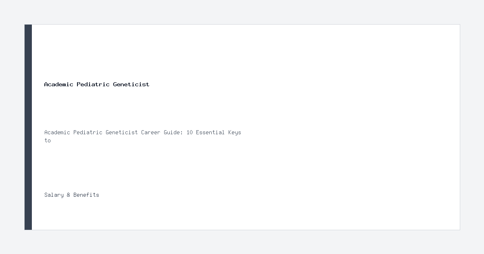Screen dimensions: 484x254
Task: Click the ampersand in Salary & Benefits
Action: 69,195
